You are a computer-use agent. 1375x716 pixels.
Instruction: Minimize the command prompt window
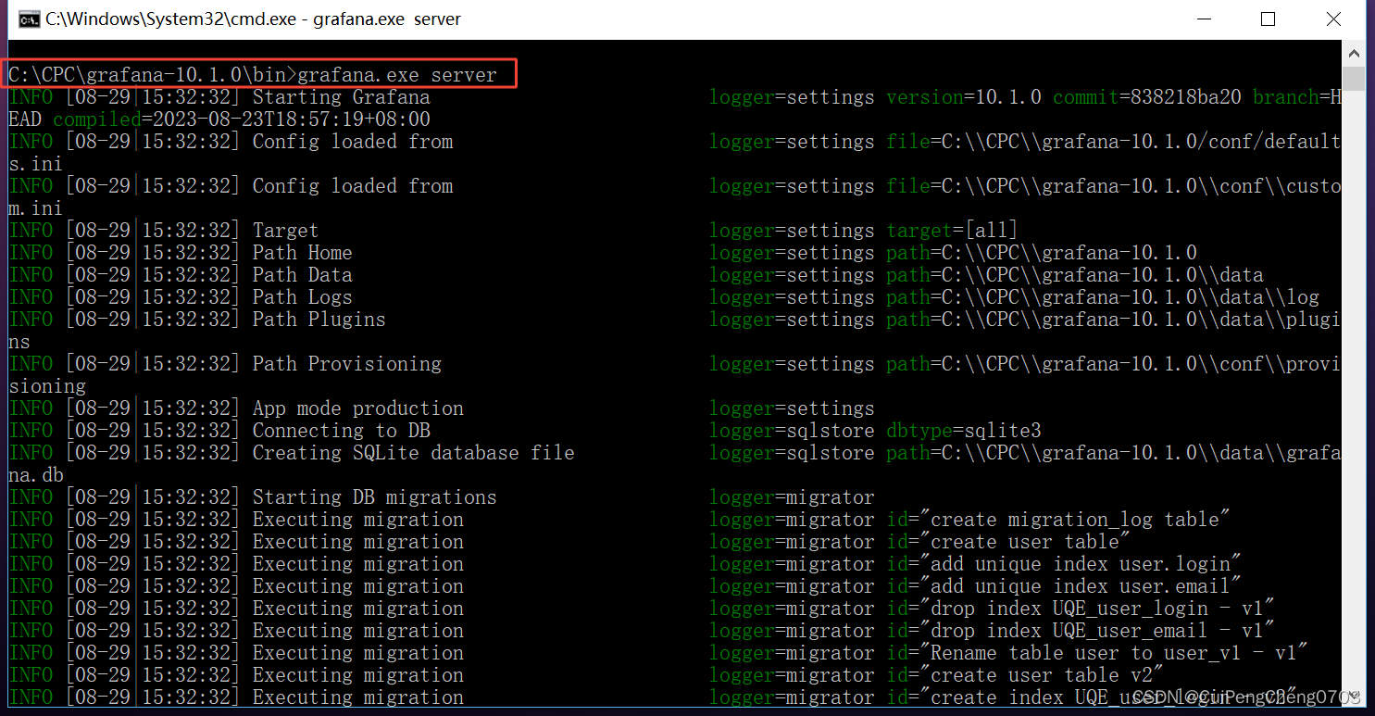1204,19
